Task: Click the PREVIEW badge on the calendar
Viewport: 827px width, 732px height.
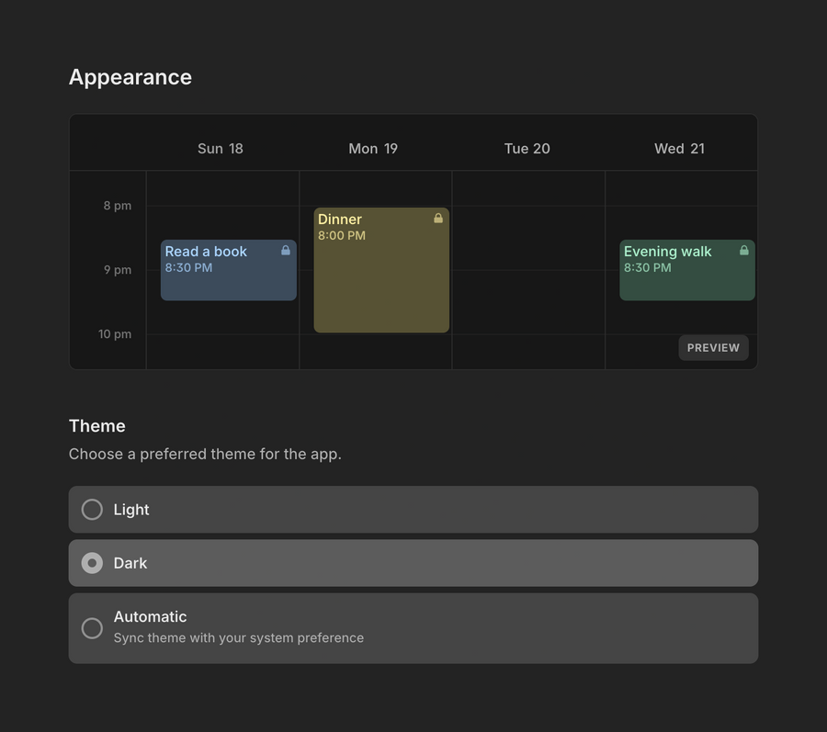Action: coord(713,347)
